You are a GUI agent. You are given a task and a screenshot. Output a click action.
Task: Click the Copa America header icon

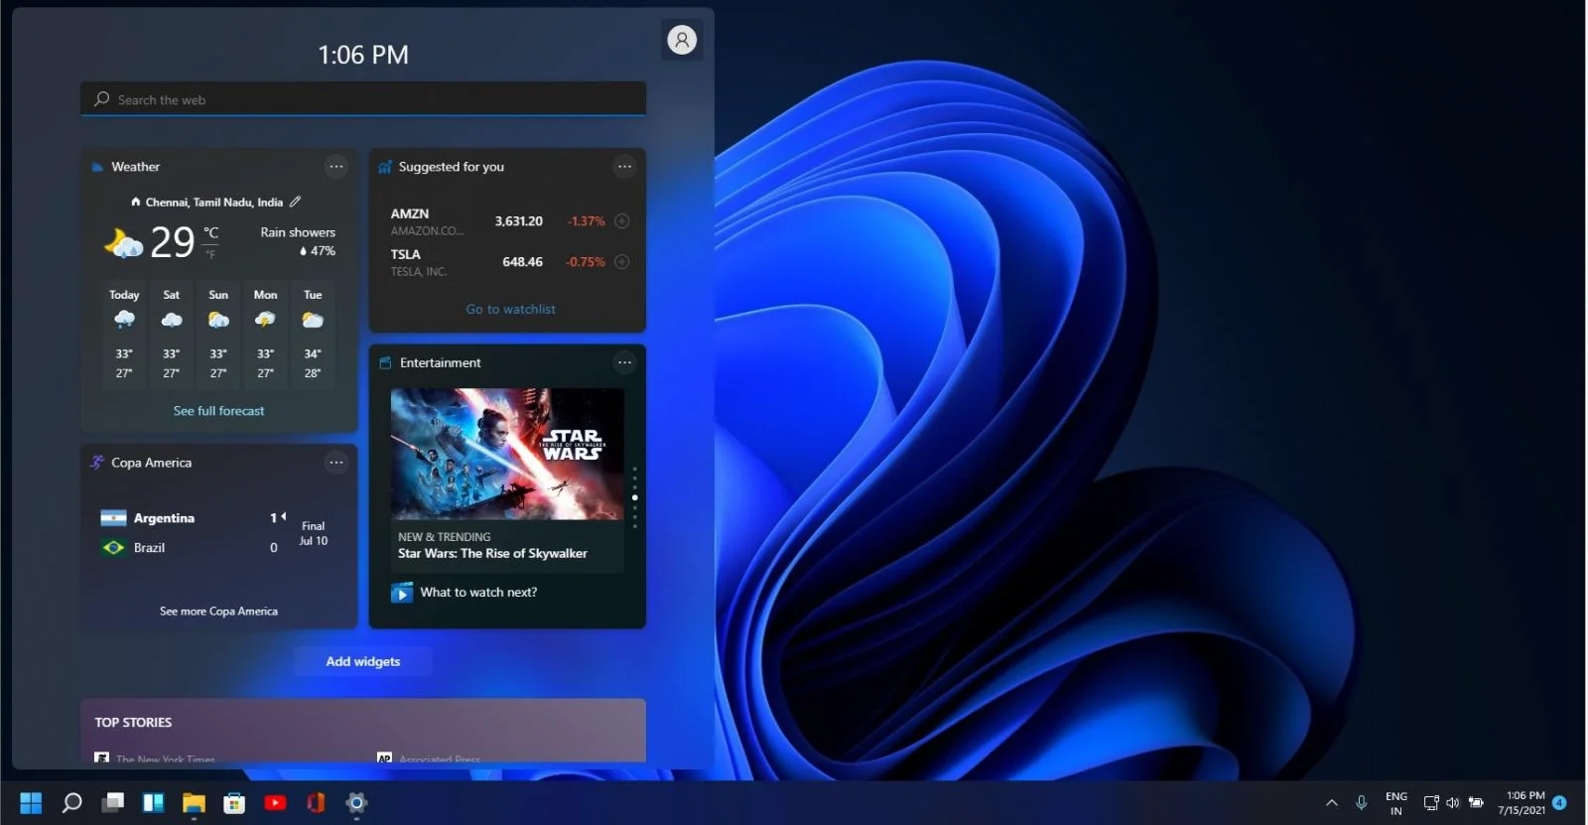[x=97, y=462]
